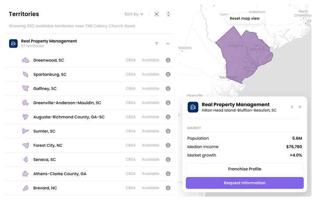Select the Sumter, SC territory name
This screenshot has height=201, width=315.
click(44, 131)
